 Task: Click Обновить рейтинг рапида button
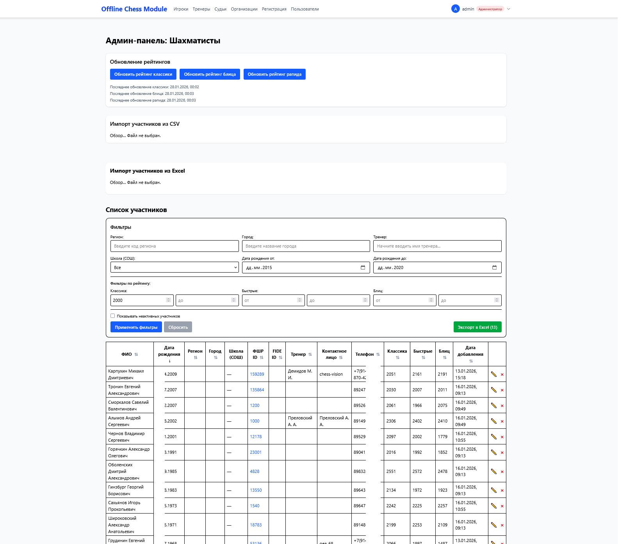tap(274, 74)
